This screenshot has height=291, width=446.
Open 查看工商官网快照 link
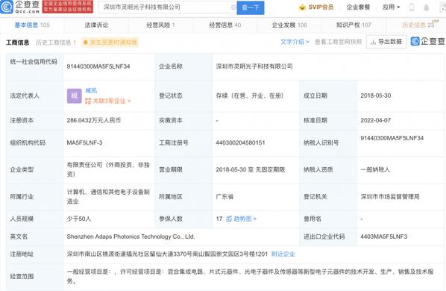tap(338, 42)
